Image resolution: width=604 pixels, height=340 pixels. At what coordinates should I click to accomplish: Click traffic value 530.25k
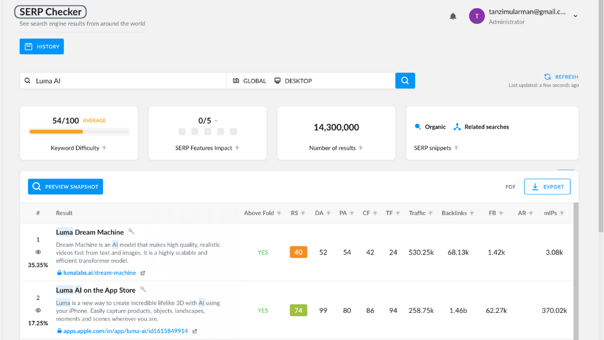click(421, 252)
